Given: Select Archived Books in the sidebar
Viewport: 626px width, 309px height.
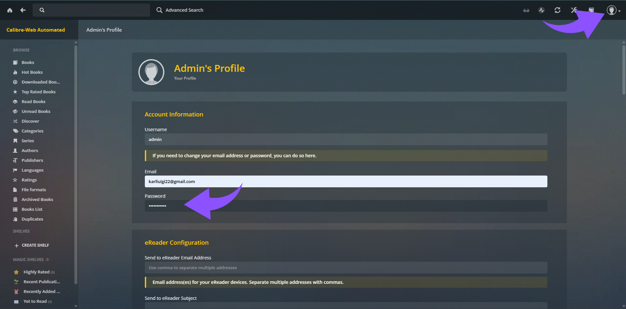Looking at the screenshot, I should (37, 200).
